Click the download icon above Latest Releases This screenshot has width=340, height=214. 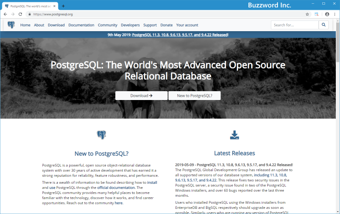click(234, 135)
